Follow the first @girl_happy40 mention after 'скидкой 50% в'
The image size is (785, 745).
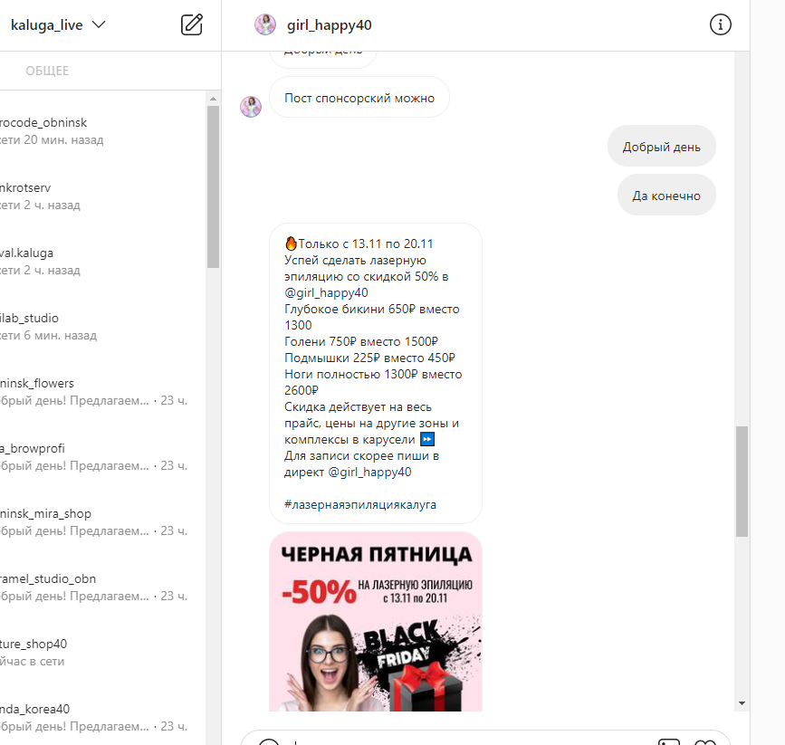(x=326, y=293)
